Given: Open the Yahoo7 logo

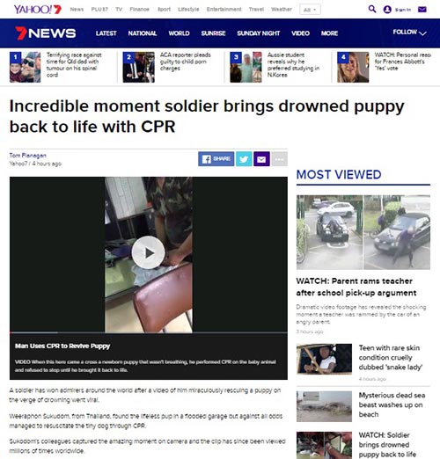Looking at the screenshot, I should point(38,10).
